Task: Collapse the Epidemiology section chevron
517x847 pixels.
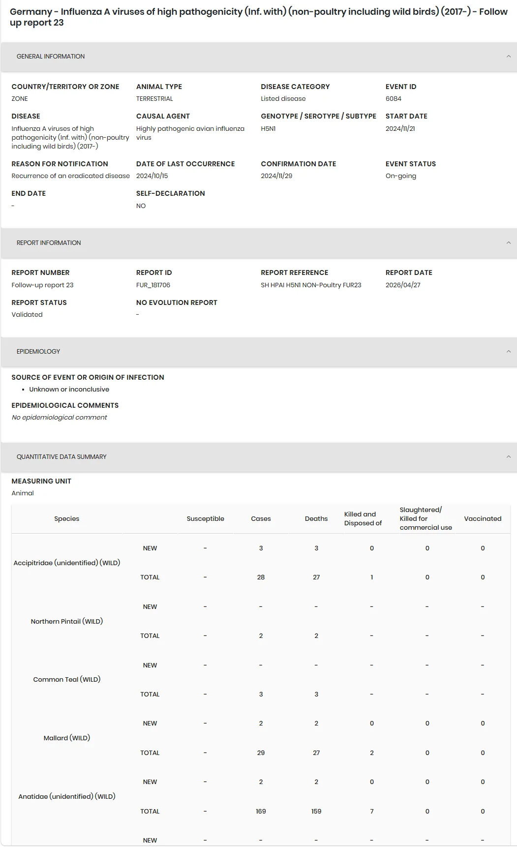Action: [509, 352]
